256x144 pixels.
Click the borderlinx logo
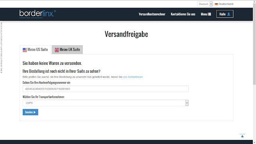[x=38, y=14]
